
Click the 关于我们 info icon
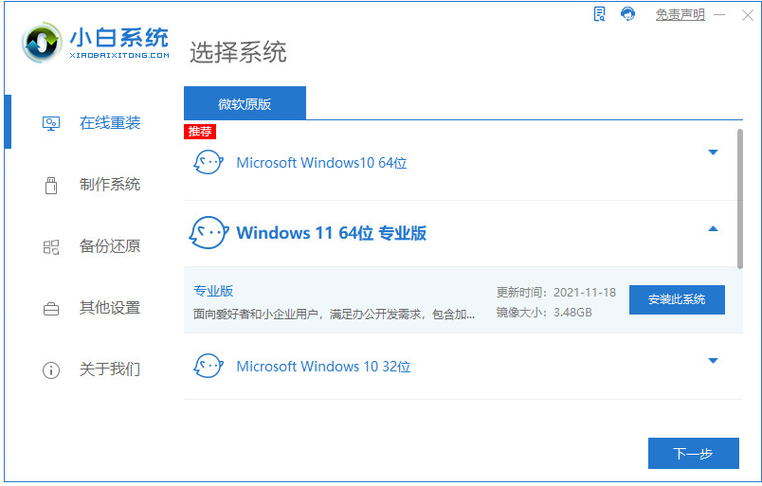coord(51,370)
